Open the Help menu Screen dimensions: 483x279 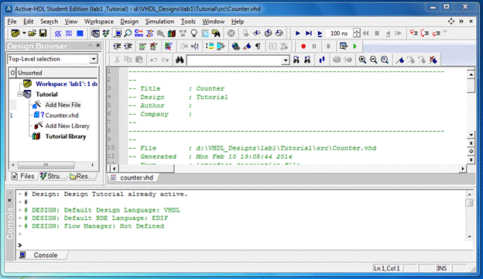tap(238, 22)
